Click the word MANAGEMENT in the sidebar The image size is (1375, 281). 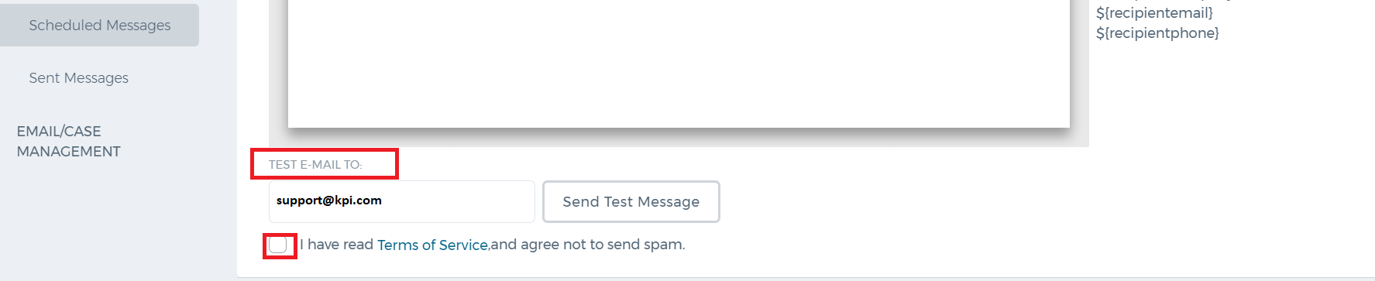68,151
